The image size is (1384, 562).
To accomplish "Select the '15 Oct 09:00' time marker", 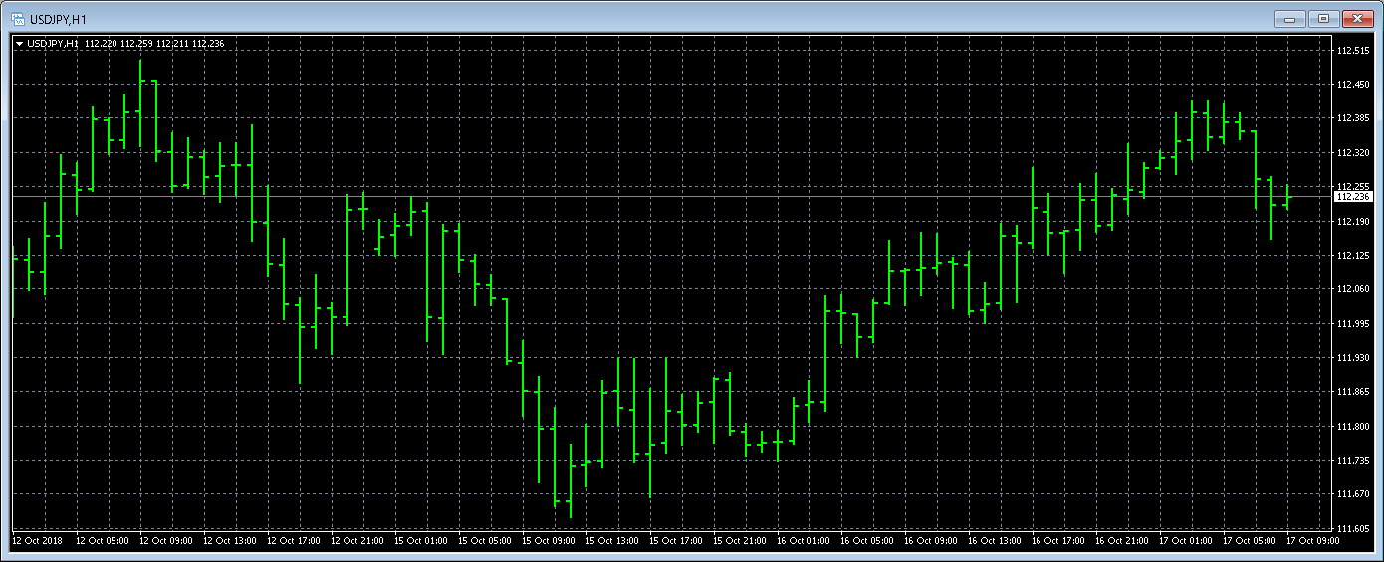I will click(x=549, y=541).
